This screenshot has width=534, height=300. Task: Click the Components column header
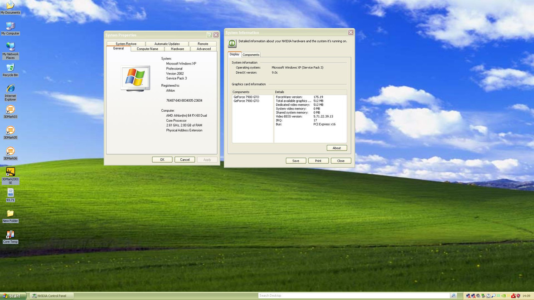pyautogui.click(x=253, y=92)
